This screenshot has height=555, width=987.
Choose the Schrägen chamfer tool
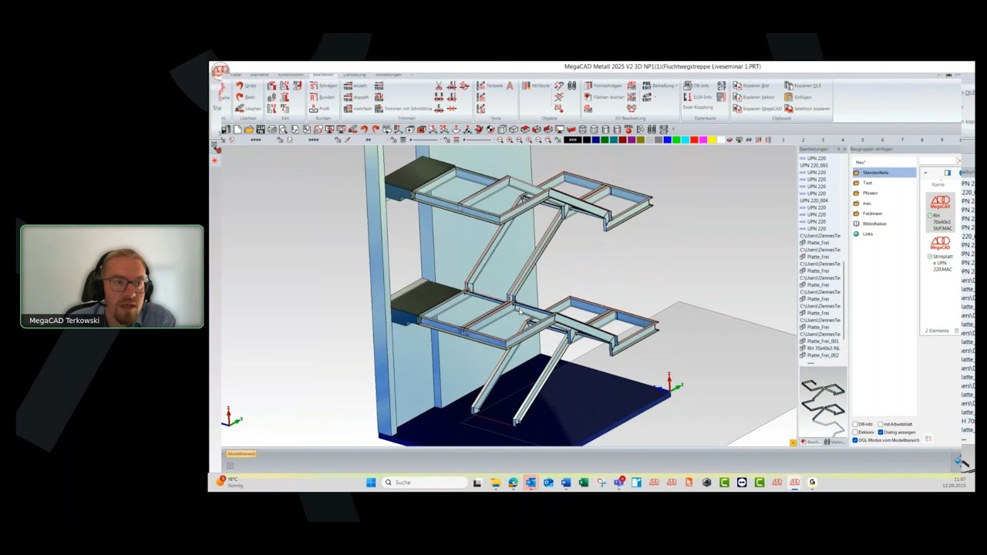point(323,86)
